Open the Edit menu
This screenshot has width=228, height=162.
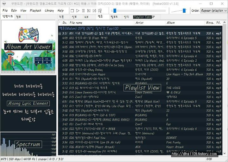coord(14,10)
